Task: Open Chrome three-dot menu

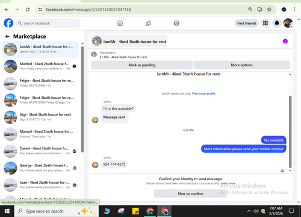Action: point(294,10)
